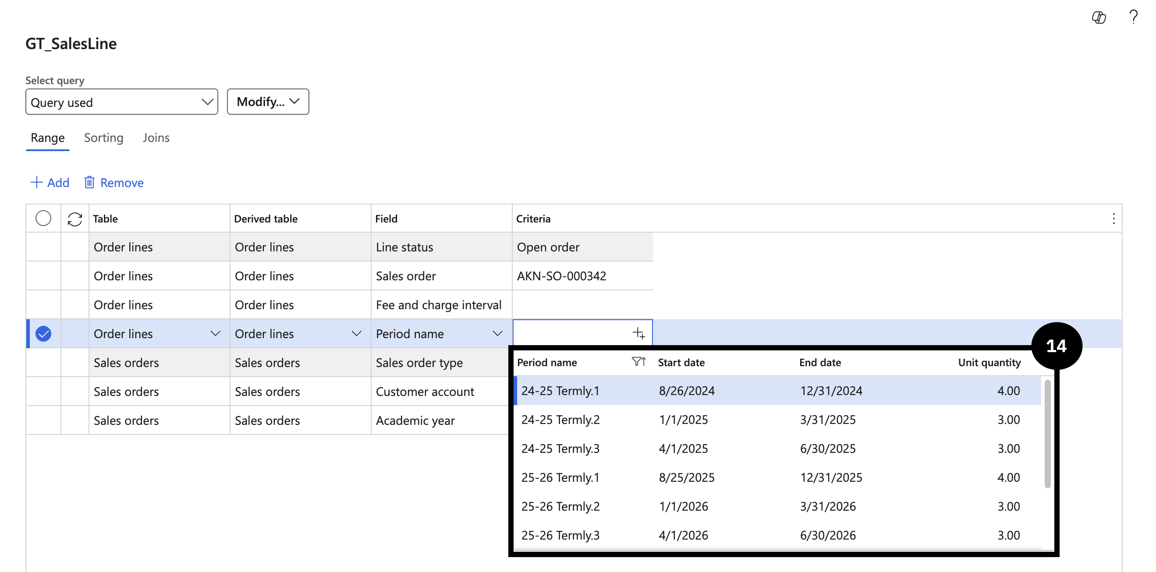The width and height of the screenshot is (1156, 572).
Task: Open the Help question mark icon
Action: point(1133,17)
